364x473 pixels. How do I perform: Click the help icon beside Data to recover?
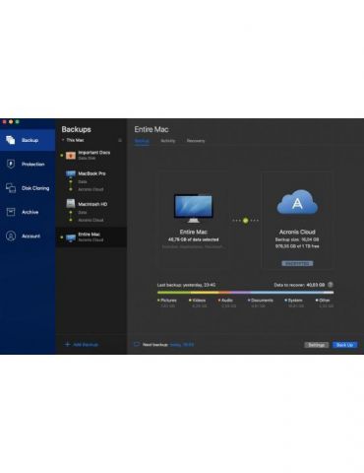(x=331, y=285)
